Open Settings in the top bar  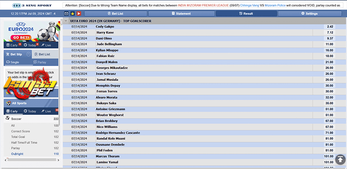tap(310, 14)
